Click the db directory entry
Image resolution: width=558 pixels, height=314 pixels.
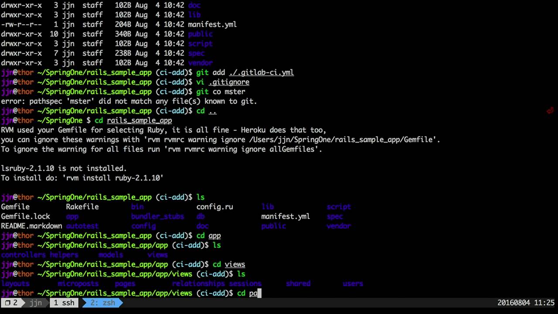(x=201, y=216)
